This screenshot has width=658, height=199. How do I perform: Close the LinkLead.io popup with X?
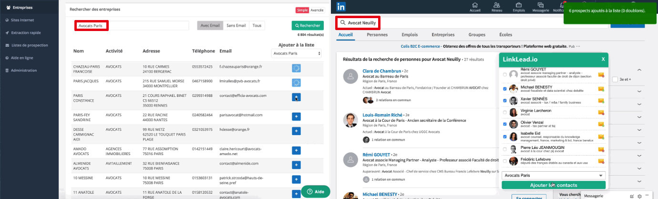pyautogui.click(x=603, y=59)
